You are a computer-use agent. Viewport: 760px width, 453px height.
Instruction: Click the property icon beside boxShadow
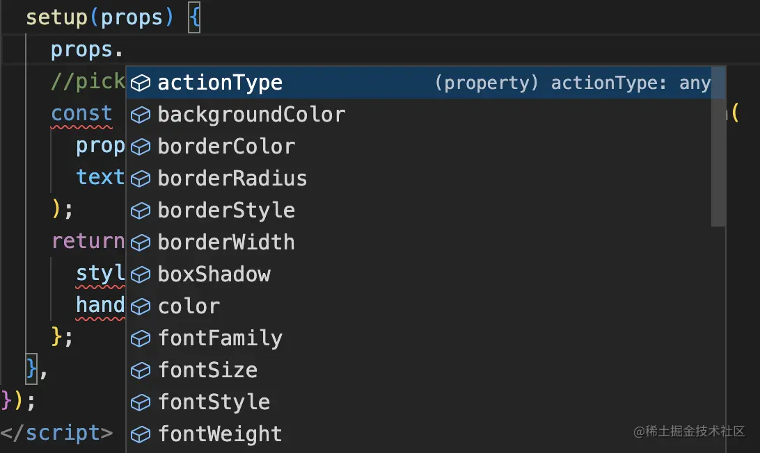pos(141,275)
